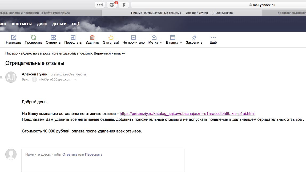Screen dimensions: 306x175
Task: Mark the letter as spam
Action: 111,37
